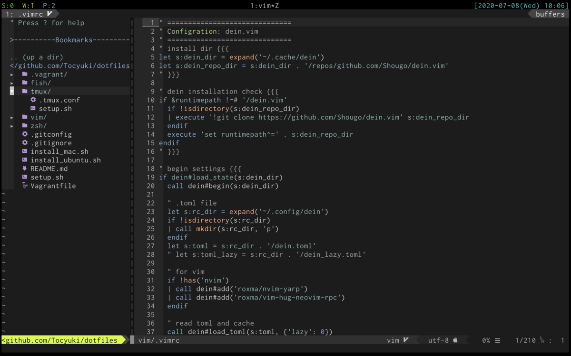This screenshot has width=571, height=356.
Task: Click the .vagrant folder icon
Action: pyautogui.click(x=25, y=74)
